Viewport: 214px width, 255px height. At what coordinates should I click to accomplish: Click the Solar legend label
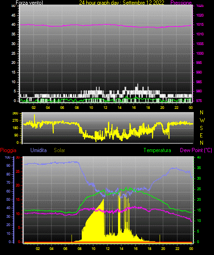(x=59, y=150)
